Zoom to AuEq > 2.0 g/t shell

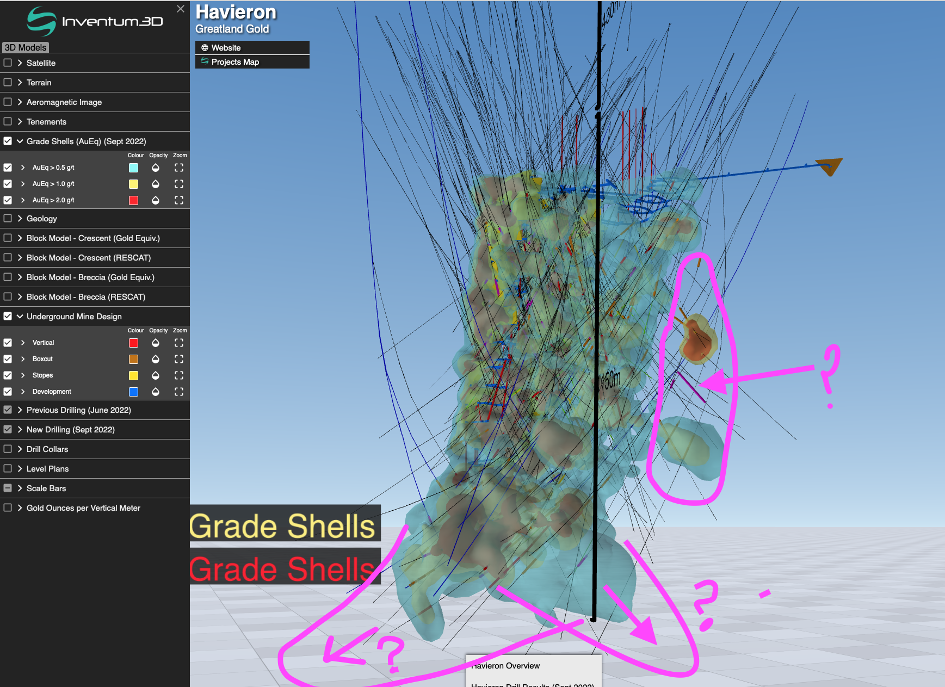[179, 200]
